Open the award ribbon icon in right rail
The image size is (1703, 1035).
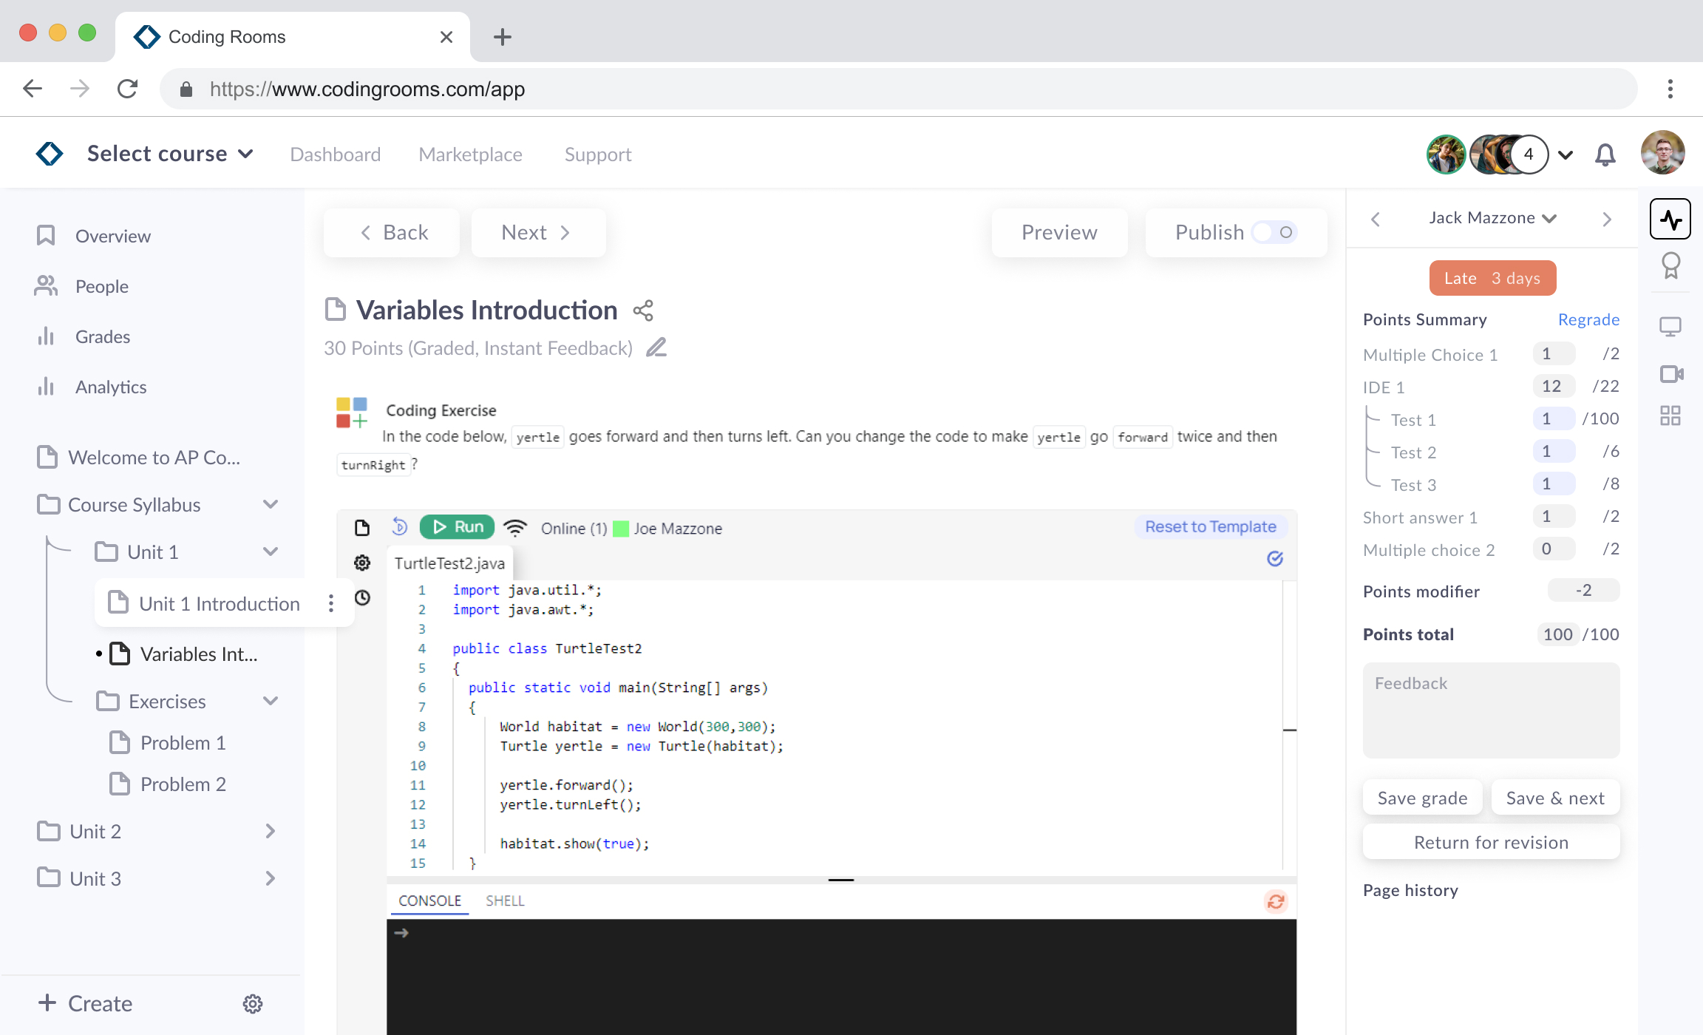click(x=1670, y=265)
